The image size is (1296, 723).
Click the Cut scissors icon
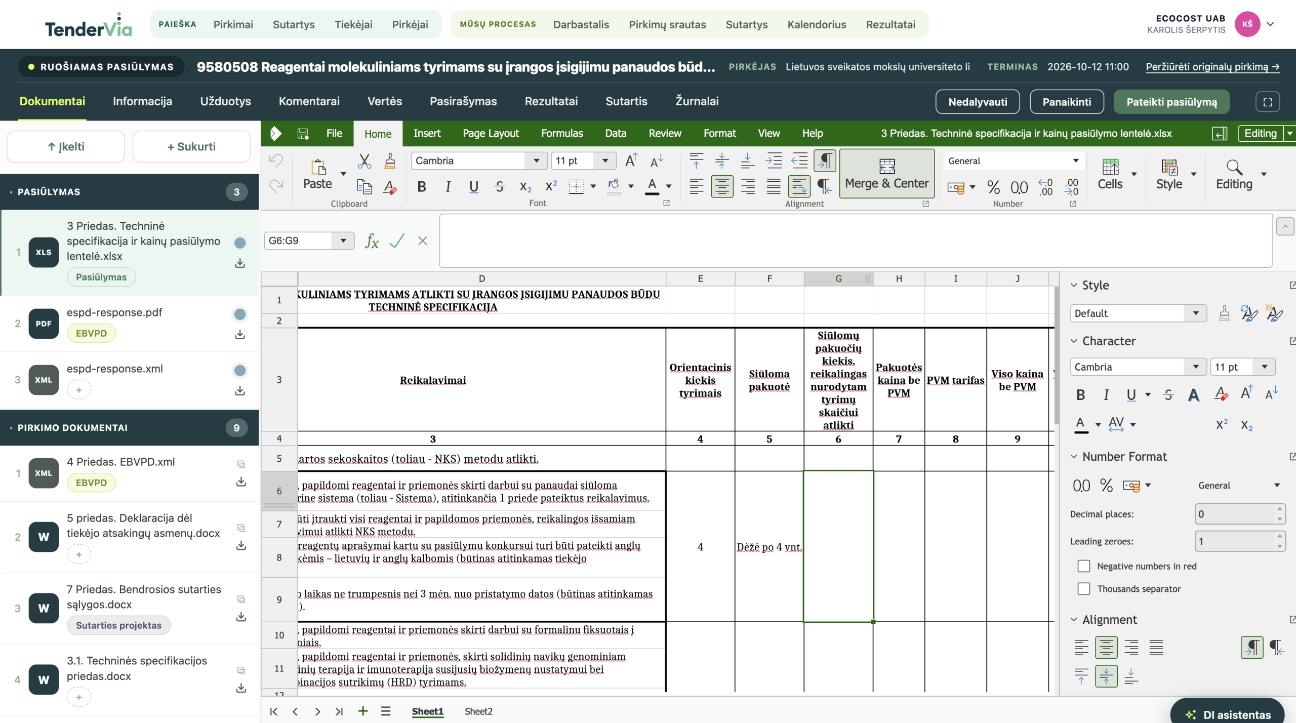tap(364, 162)
